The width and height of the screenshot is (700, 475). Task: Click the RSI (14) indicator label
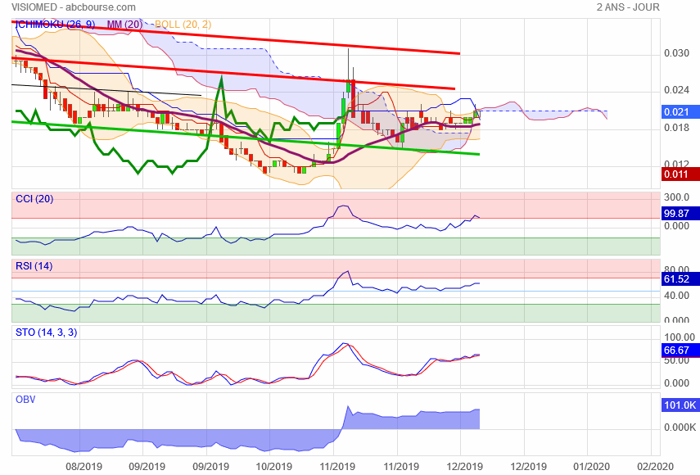pyautogui.click(x=34, y=266)
